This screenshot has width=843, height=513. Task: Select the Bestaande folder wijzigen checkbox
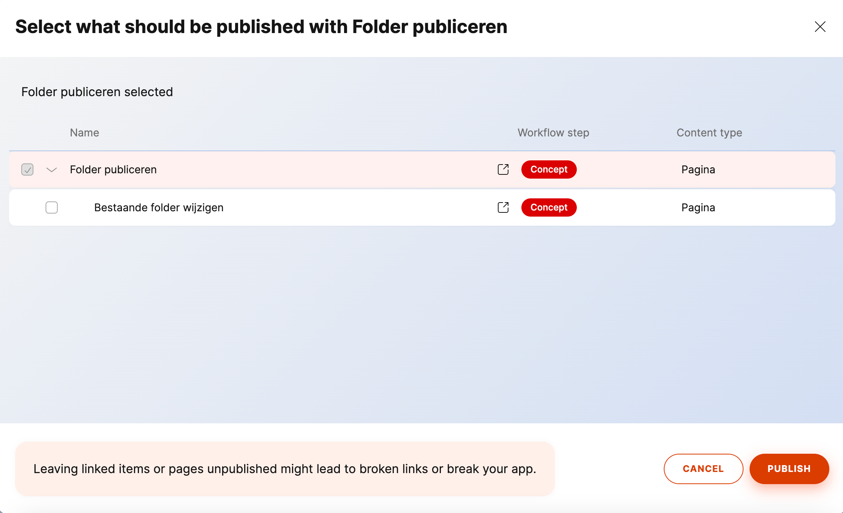52,207
